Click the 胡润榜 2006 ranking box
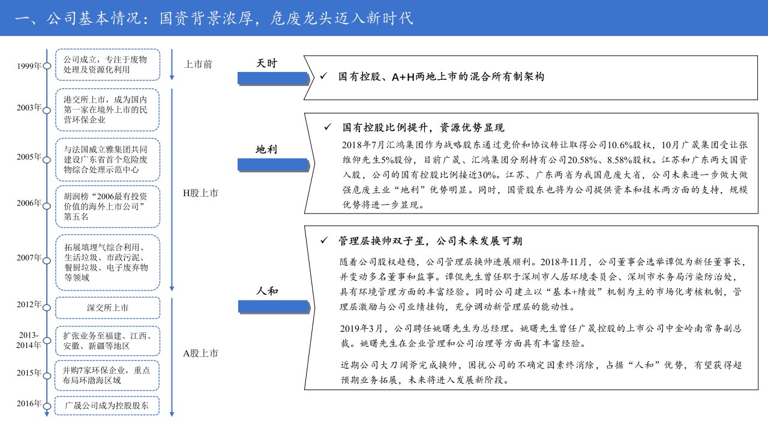This screenshot has width=768, height=432. click(107, 206)
